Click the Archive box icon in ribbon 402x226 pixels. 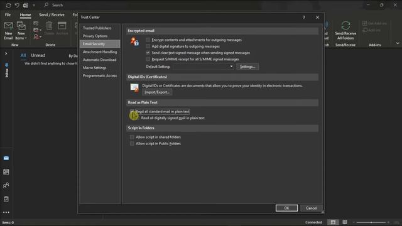[62, 26]
